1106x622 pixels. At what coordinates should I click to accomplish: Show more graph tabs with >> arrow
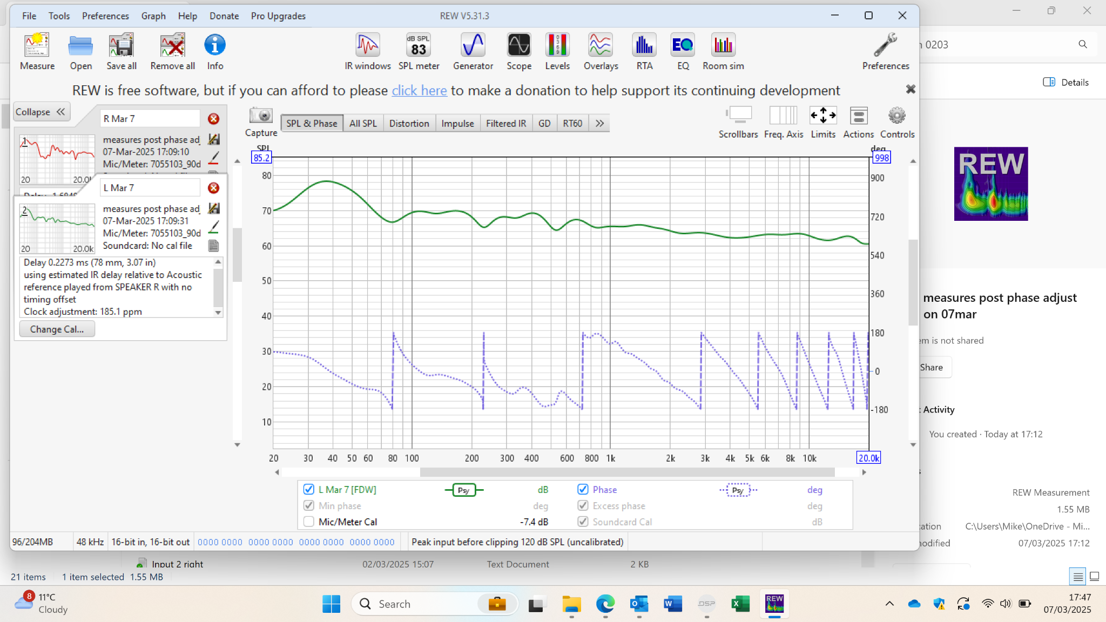599,123
